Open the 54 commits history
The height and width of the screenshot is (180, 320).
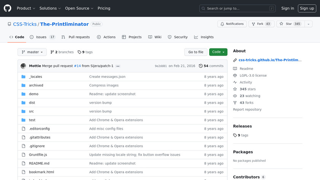point(211,66)
